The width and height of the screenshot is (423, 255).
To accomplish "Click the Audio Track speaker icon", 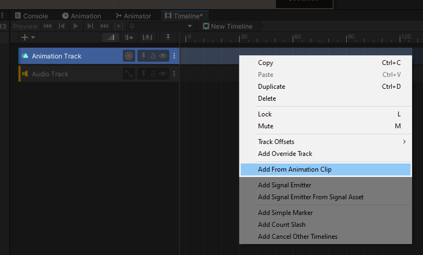I will click(x=25, y=74).
